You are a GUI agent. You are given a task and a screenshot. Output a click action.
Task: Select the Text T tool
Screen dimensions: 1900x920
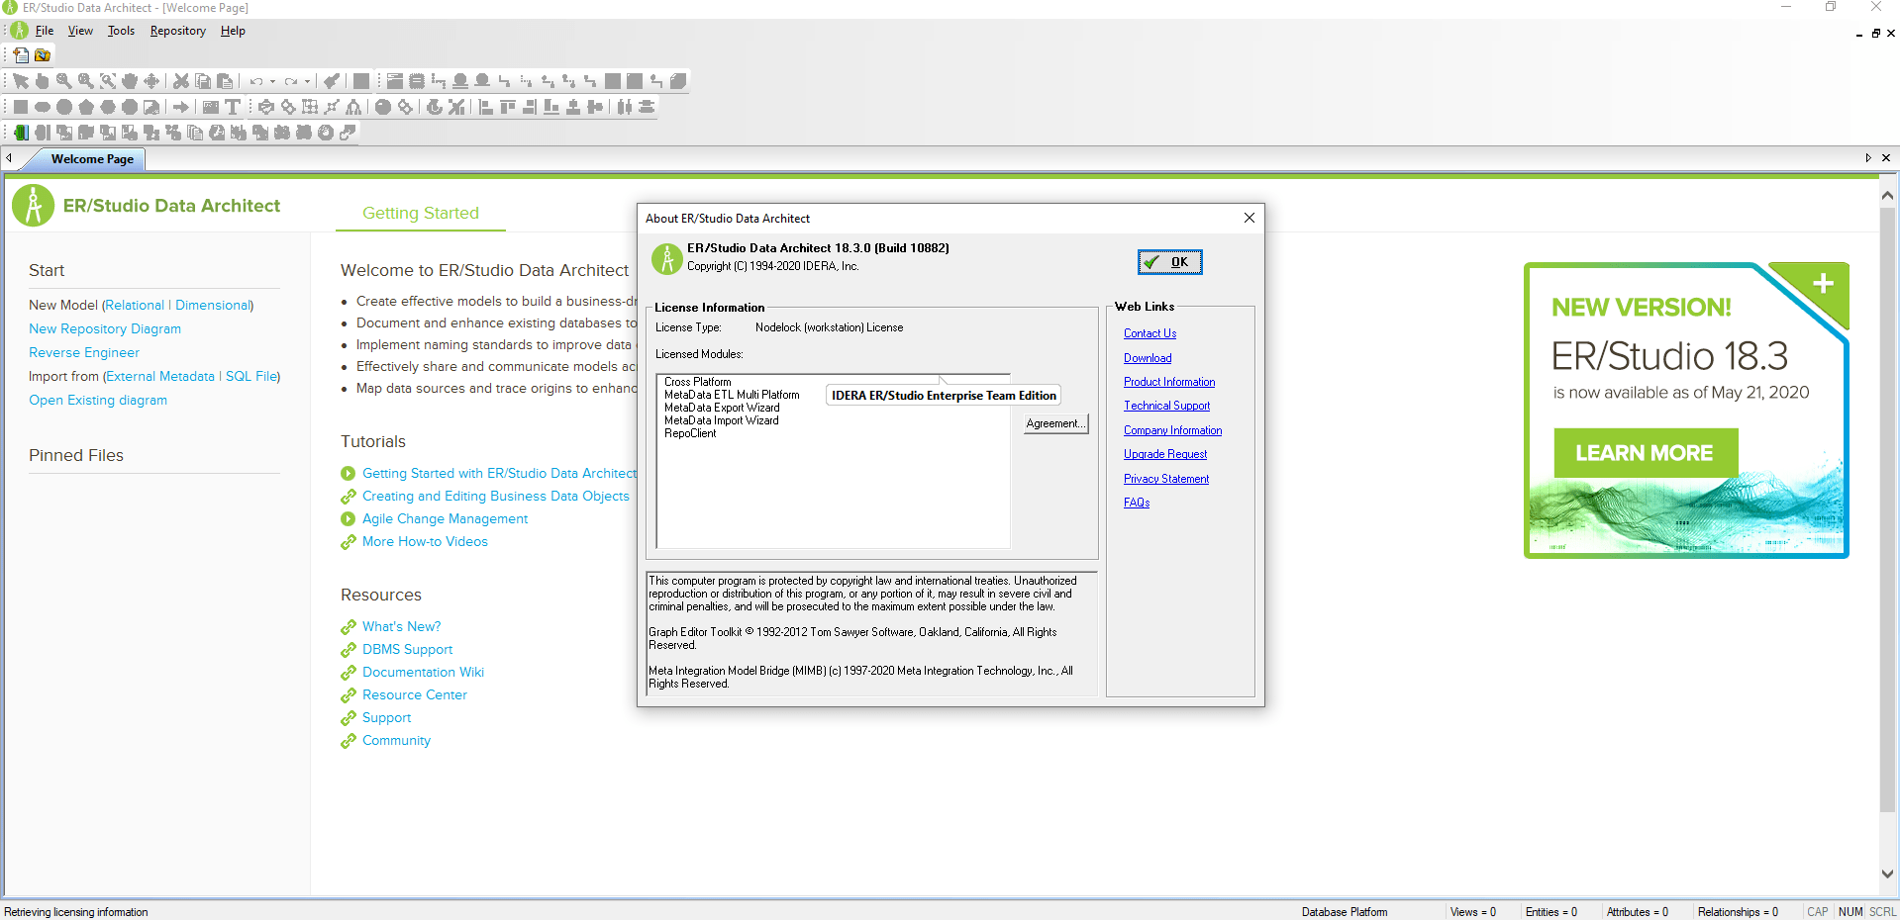(233, 107)
